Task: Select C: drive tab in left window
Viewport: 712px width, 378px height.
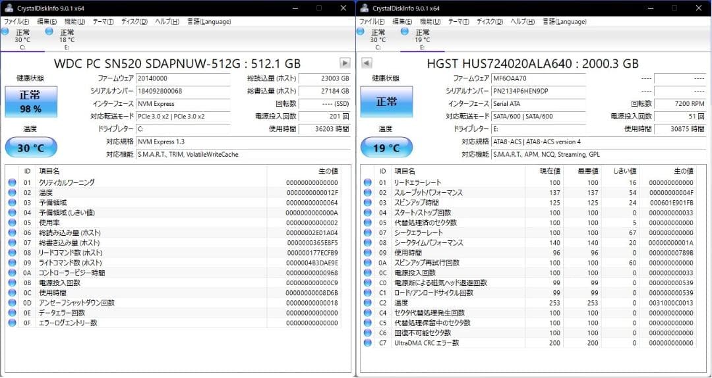Action: click(22, 39)
